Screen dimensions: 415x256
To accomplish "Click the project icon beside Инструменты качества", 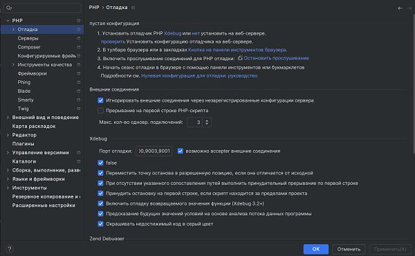I will point(79,64).
